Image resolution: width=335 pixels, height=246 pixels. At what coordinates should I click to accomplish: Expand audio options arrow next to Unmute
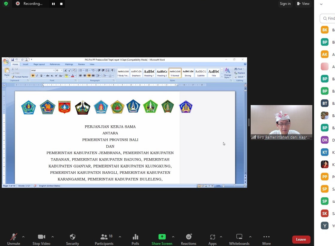pyautogui.click(x=23, y=237)
